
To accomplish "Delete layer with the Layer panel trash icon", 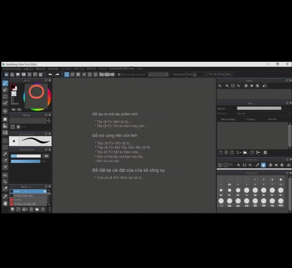I will [265, 153].
